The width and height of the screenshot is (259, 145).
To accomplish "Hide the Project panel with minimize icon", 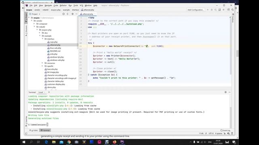I will [x=76, y=14].
